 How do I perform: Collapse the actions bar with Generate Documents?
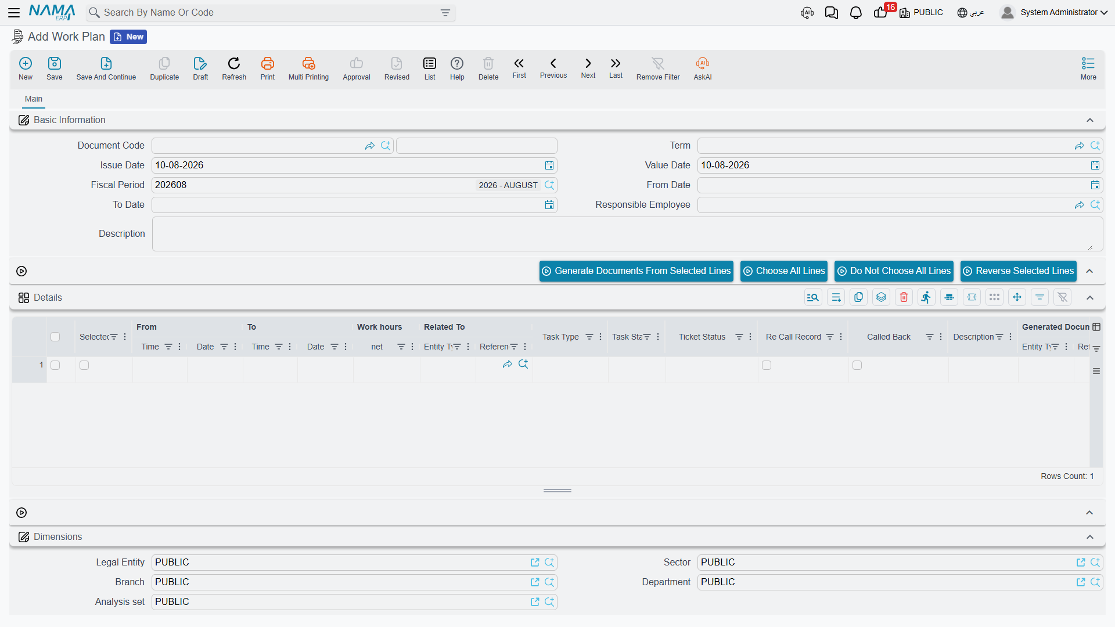(1090, 271)
